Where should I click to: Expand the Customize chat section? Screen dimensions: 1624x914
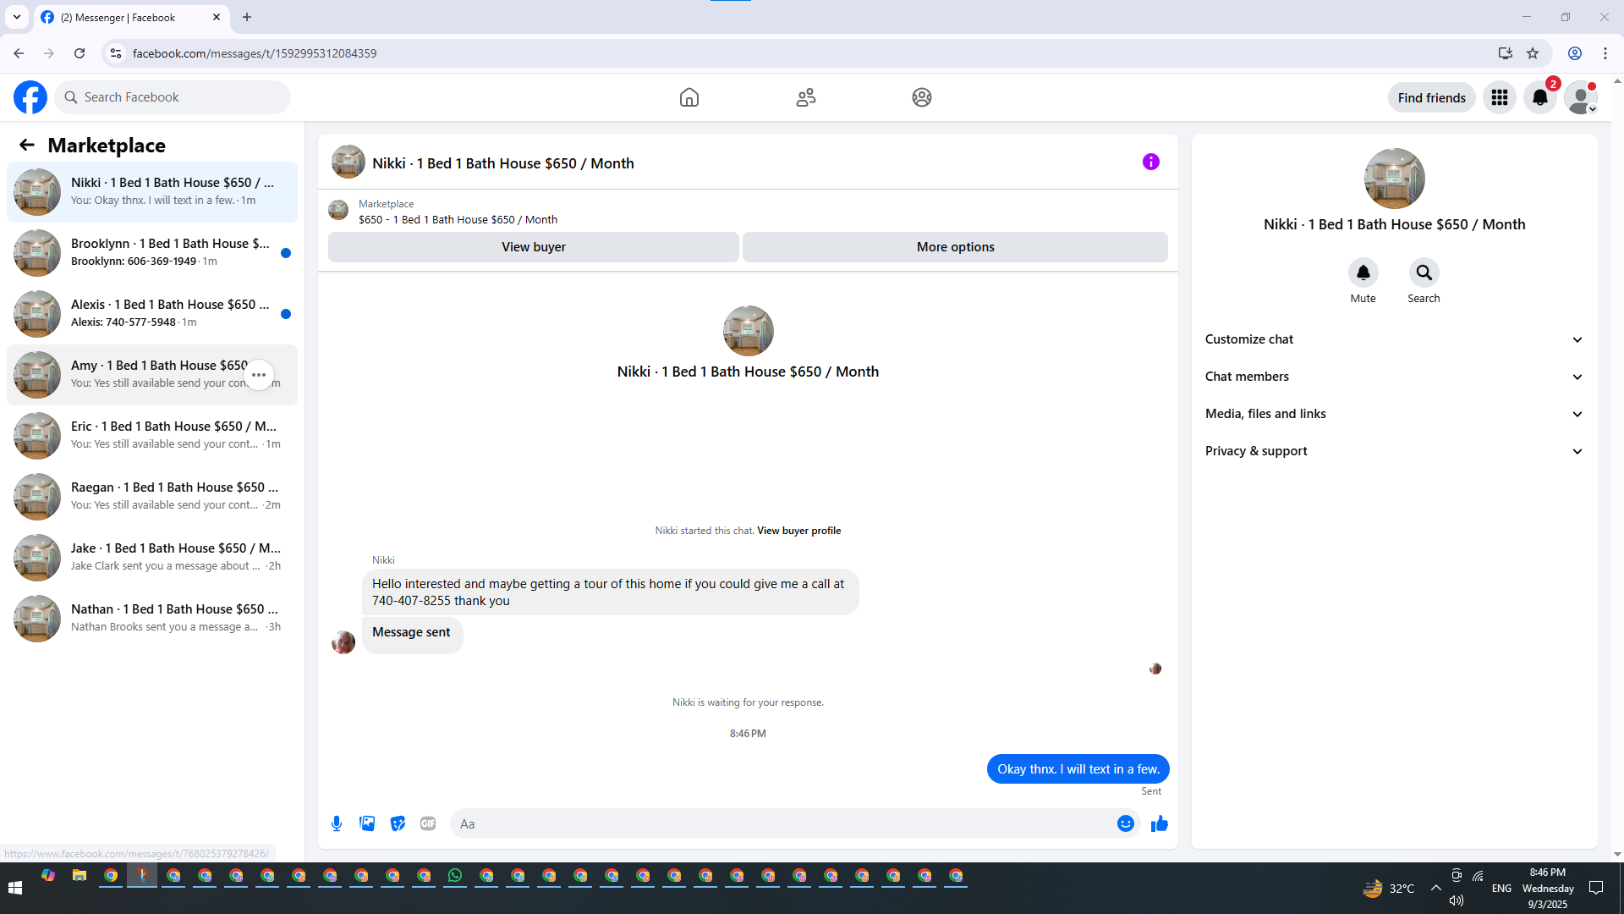[x=1394, y=339]
